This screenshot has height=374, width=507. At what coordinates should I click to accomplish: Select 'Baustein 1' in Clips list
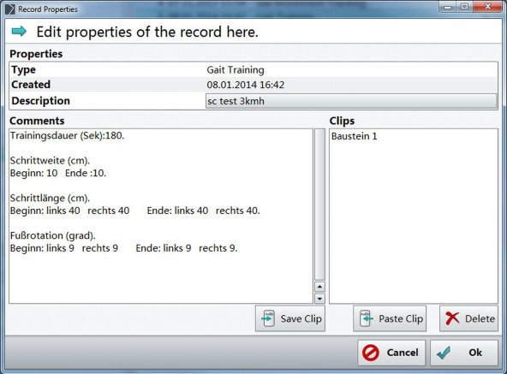(x=355, y=136)
